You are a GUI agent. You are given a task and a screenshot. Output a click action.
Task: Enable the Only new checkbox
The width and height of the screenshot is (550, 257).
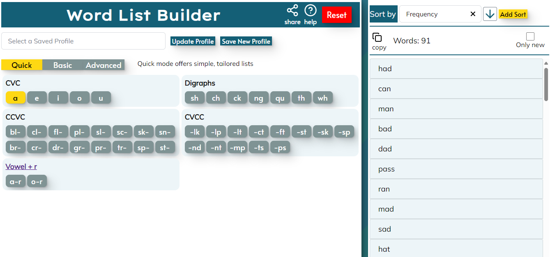pyautogui.click(x=530, y=36)
